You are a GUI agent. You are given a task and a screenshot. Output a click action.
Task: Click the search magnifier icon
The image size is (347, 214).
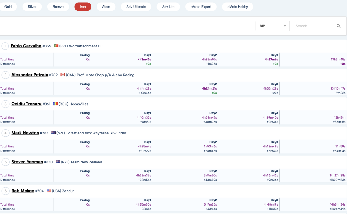point(339,26)
